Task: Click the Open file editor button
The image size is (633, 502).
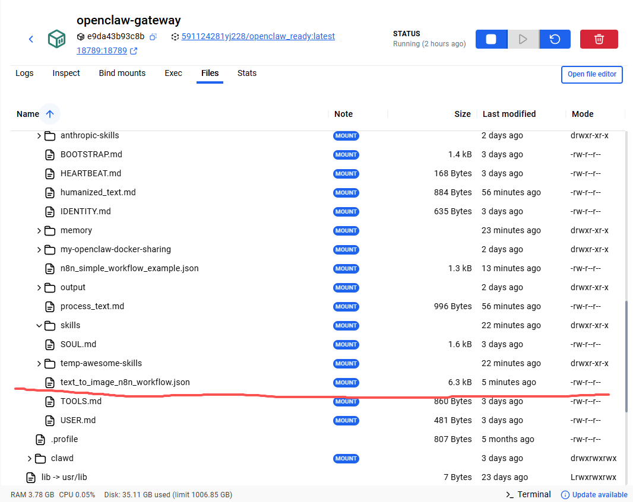Action: click(x=591, y=74)
